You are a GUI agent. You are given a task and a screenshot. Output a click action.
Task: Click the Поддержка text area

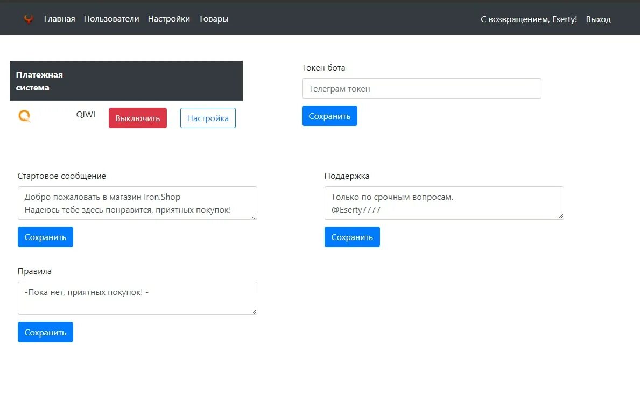[x=444, y=203]
